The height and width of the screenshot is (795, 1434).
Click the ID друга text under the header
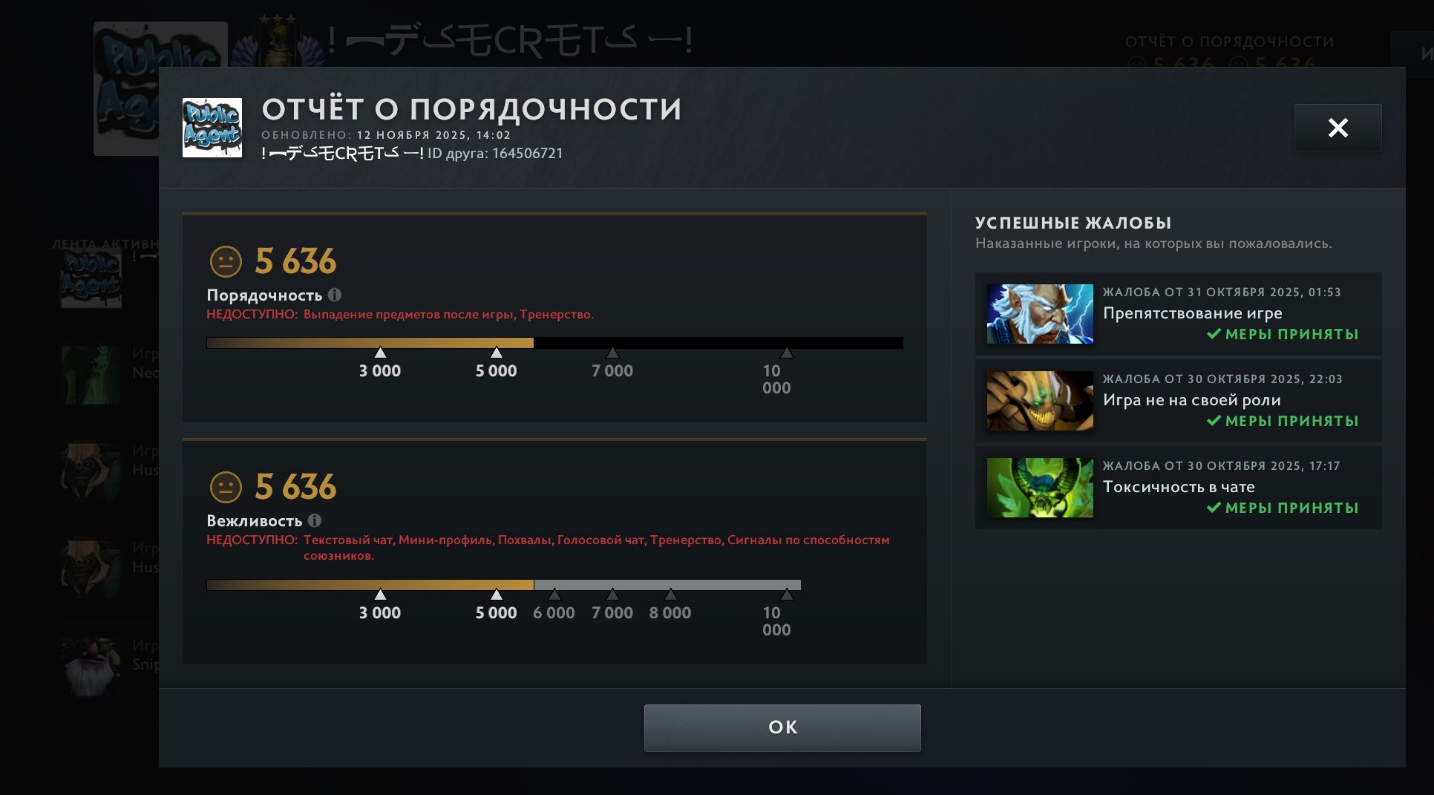495,154
